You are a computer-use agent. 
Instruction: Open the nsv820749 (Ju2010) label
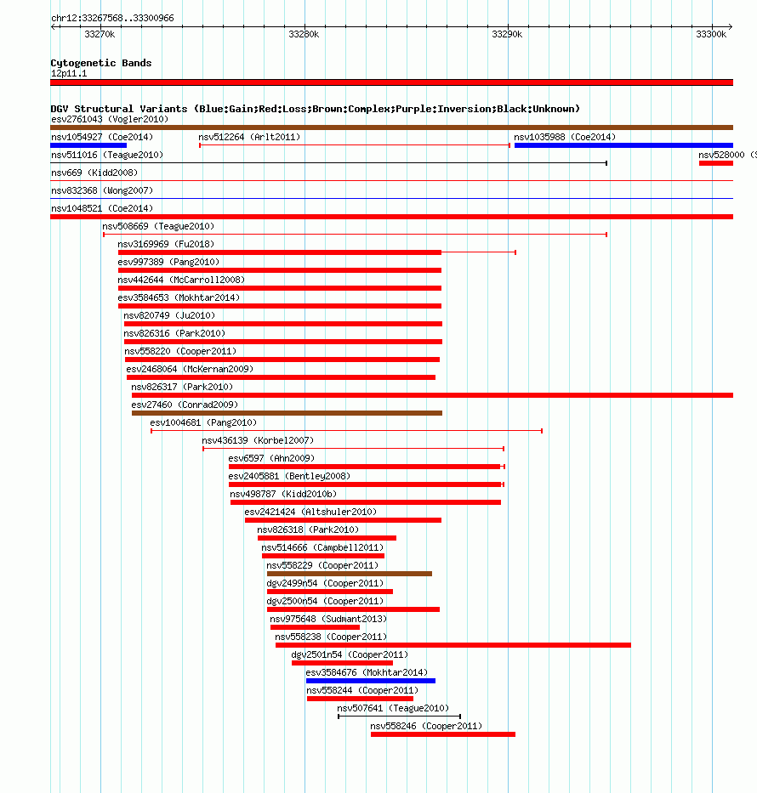pos(169,315)
